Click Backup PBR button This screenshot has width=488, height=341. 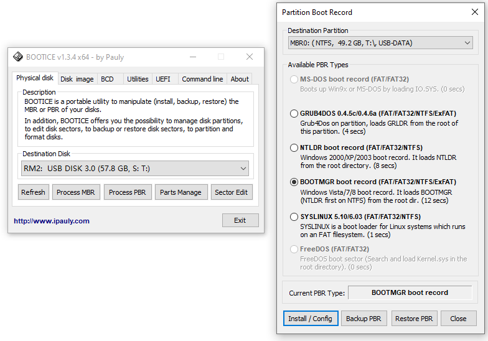pos(364,319)
